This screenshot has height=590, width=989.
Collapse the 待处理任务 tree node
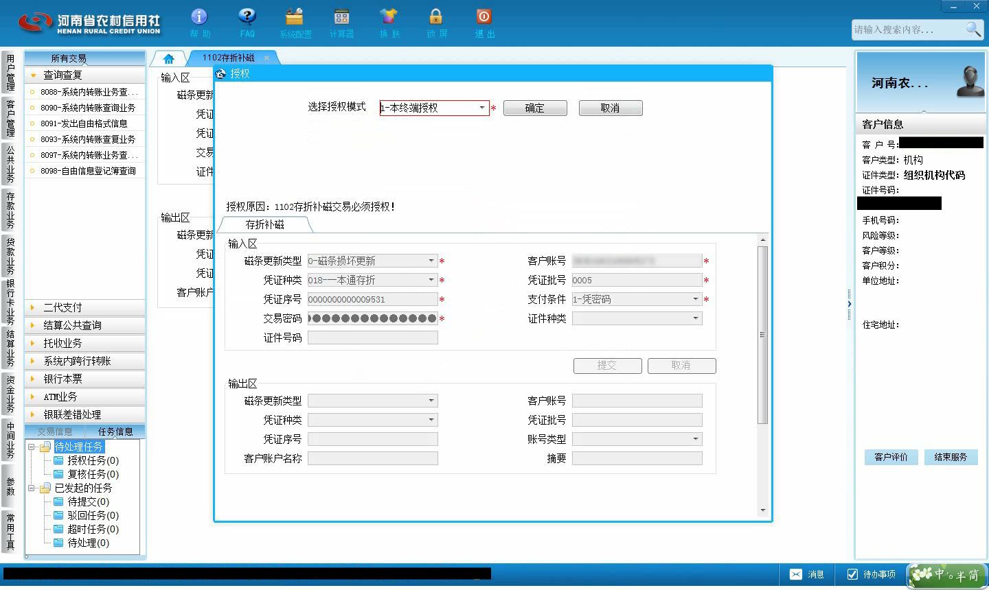[31, 447]
